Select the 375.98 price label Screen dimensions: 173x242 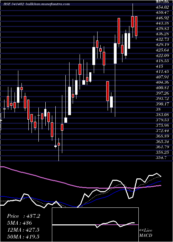(x=163, y=125)
